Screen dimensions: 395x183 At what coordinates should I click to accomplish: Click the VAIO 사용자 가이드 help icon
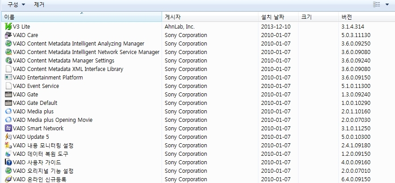coord(8,162)
